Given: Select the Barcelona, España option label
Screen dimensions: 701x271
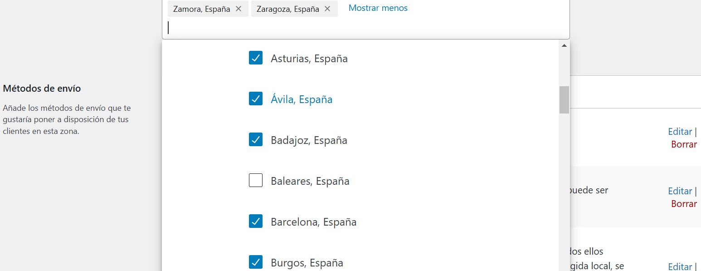Looking at the screenshot, I should (x=313, y=222).
